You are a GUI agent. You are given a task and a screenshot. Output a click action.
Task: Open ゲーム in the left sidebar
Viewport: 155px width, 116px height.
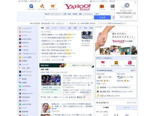(x=23, y=90)
